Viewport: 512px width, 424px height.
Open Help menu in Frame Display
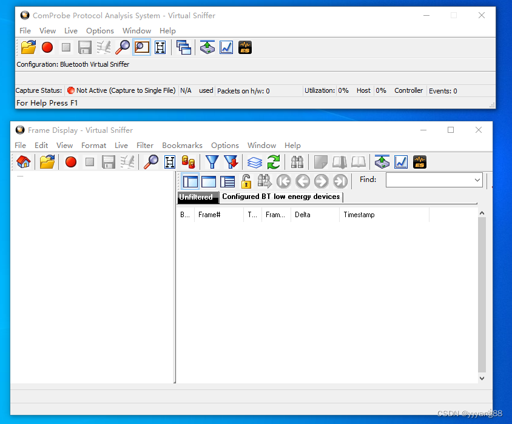(292, 145)
